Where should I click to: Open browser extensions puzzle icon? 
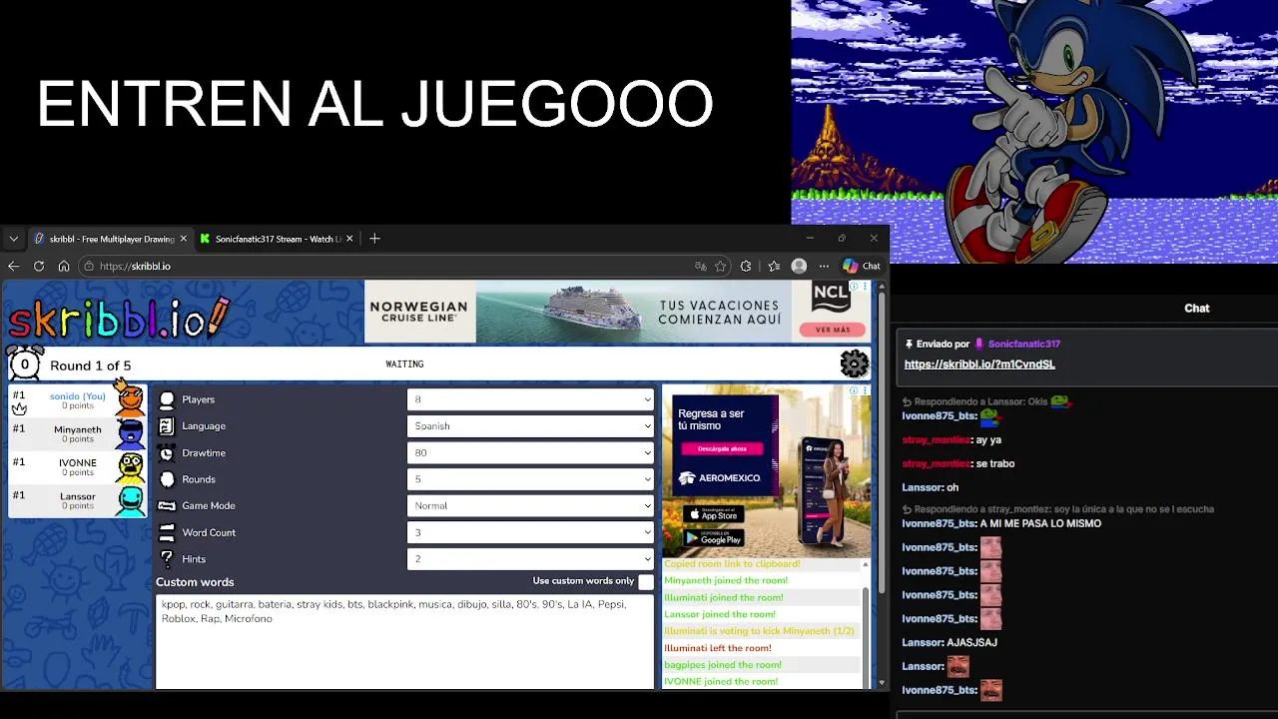tap(746, 267)
